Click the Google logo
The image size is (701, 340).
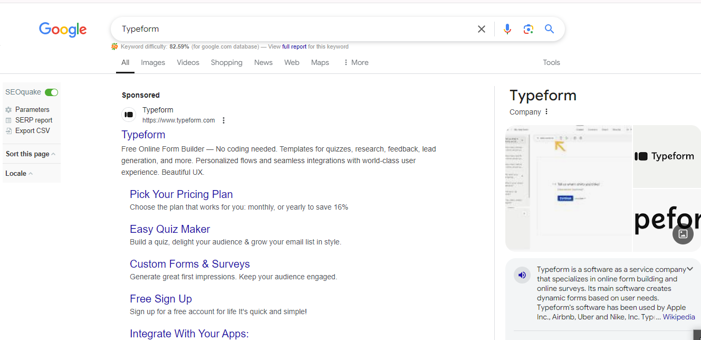pyautogui.click(x=63, y=30)
